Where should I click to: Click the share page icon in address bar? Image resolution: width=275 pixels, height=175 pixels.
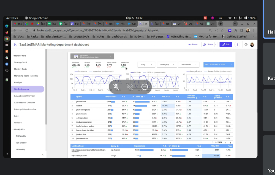[x=216, y=30]
